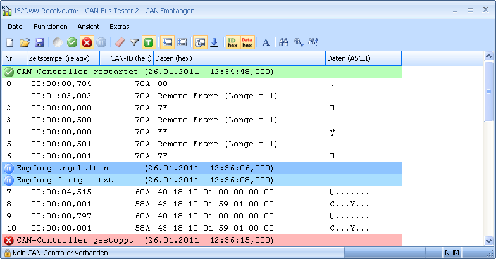The width and height of the screenshot is (496, 259).
Task: Click the binoculars search icon
Action: click(284, 42)
